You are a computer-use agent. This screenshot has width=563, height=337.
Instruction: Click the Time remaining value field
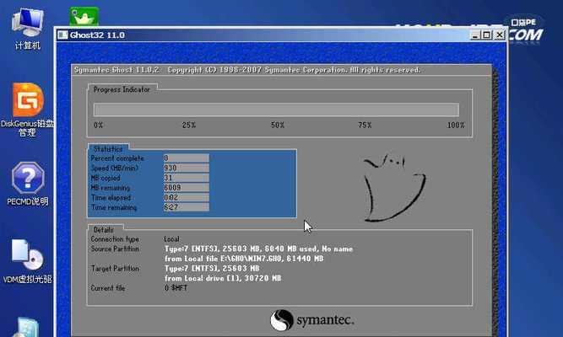[x=186, y=206]
